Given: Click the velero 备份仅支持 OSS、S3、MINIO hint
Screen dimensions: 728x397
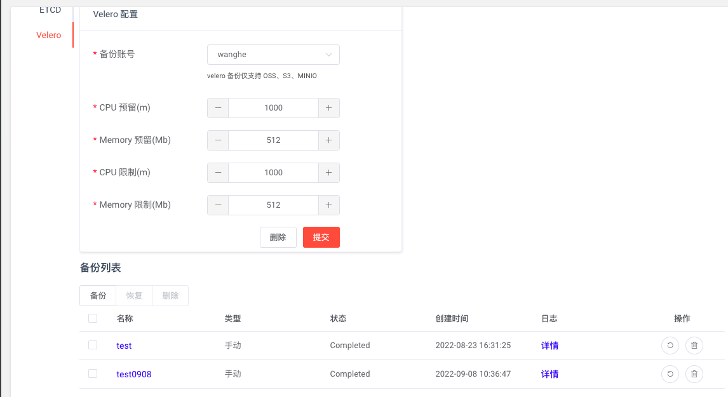Looking at the screenshot, I should pyautogui.click(x=262, y=76).
